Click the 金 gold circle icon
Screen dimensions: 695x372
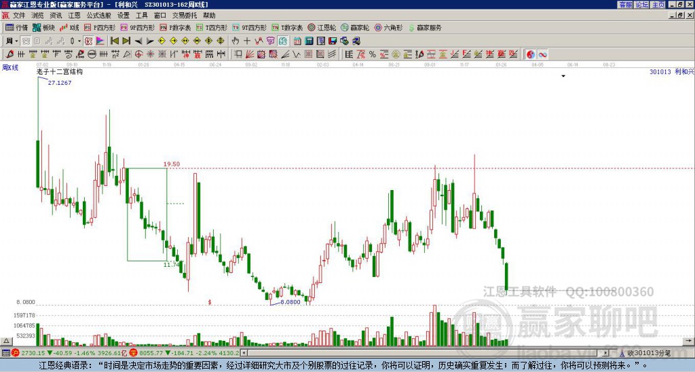[396, 54]
